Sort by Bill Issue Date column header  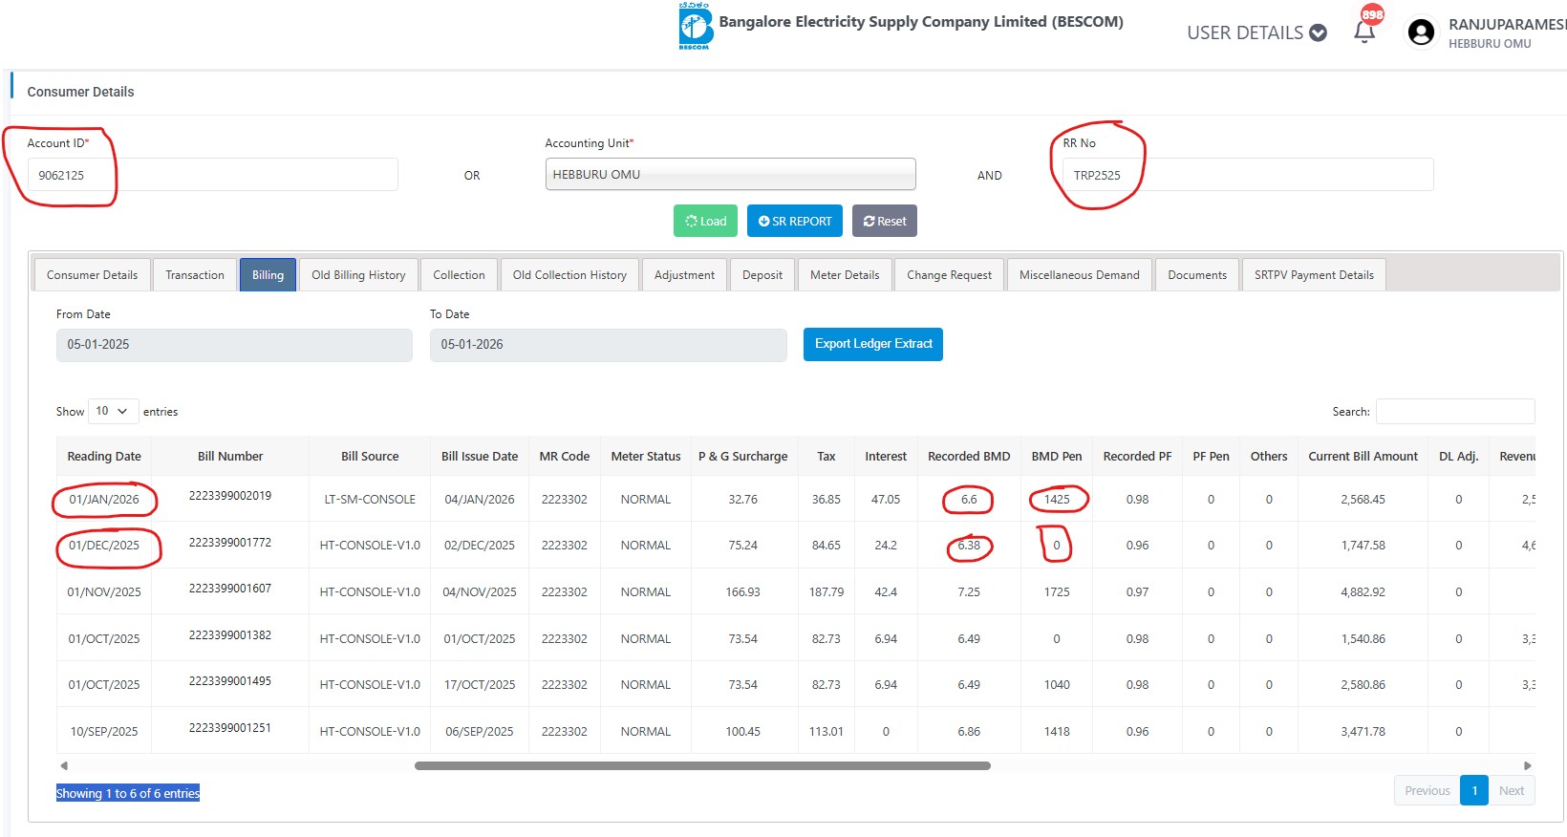(x=480, y=457)
